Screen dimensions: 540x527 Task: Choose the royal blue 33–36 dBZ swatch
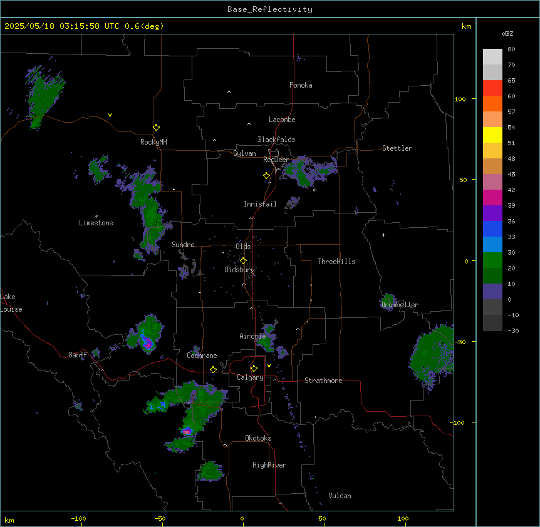[x=492, y=228]
